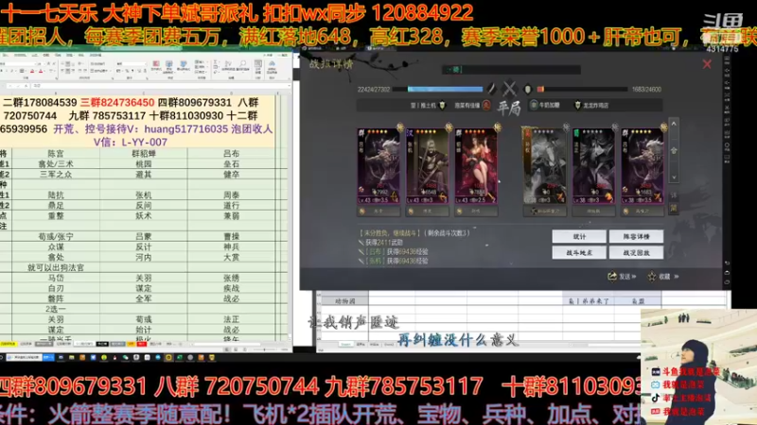Click the Excel zoom slider in status bar
The image size is (757, 425).
tap(264, 349)
